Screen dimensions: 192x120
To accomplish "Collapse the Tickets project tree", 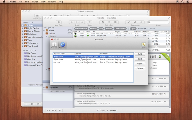I will tap(44, 33).
